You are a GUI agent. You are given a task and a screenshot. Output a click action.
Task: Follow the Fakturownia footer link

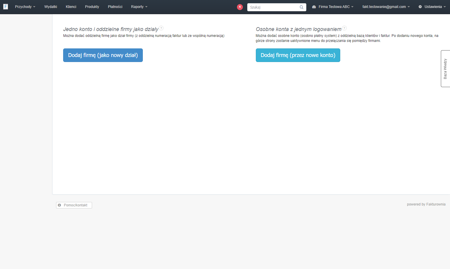coord(436,204)
